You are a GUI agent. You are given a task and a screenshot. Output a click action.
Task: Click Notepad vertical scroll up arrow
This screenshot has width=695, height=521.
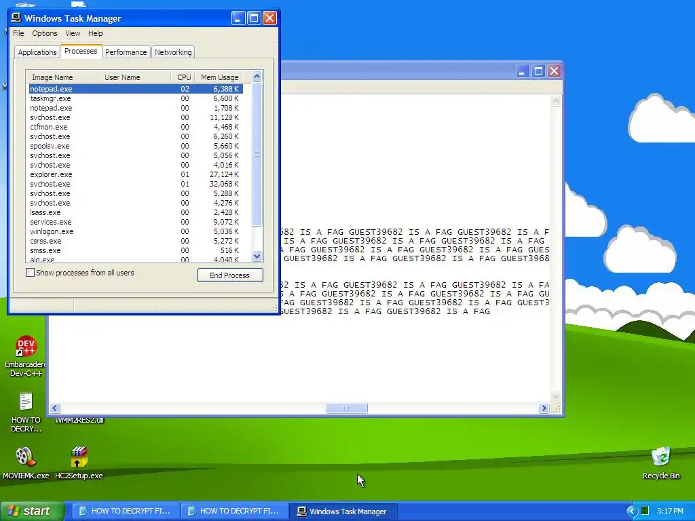(555, 101)
